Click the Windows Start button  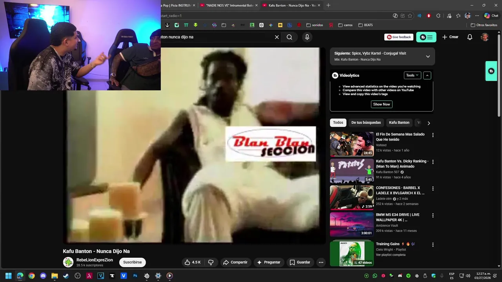8,276
